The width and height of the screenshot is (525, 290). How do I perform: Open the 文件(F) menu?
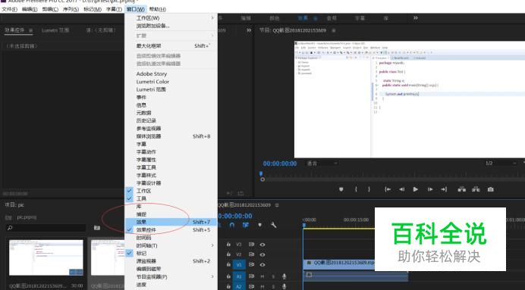click(x=9, y=9)
